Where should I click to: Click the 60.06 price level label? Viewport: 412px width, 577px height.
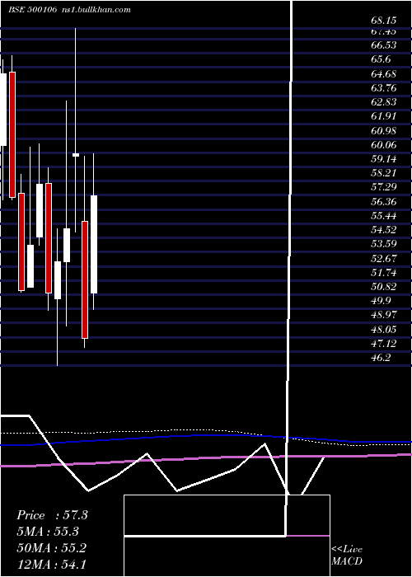pos(384,145)
